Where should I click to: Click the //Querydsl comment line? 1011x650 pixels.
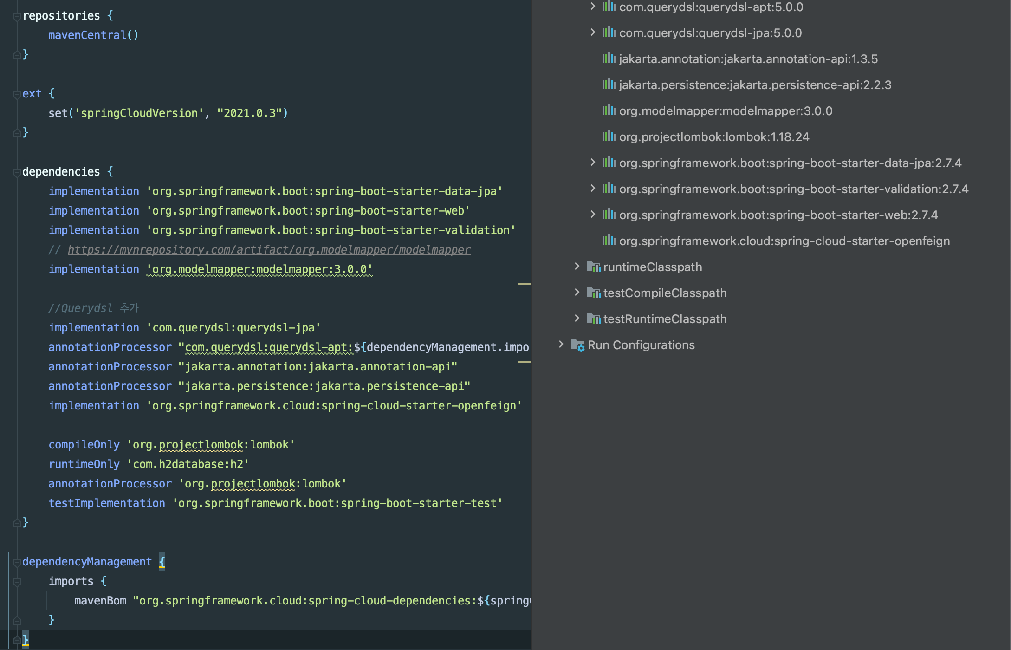coord(93,308)
